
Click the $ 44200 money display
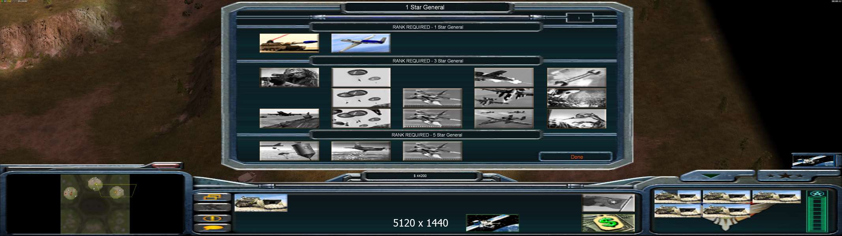(x=420, y=176)
